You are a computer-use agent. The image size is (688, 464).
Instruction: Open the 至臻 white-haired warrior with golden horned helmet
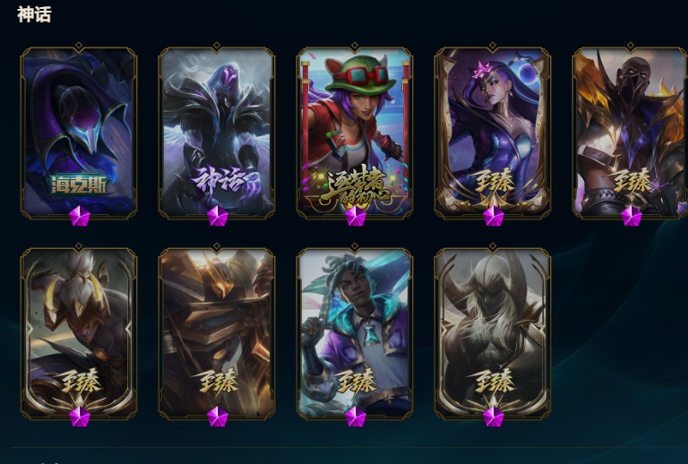coord(79,332)
